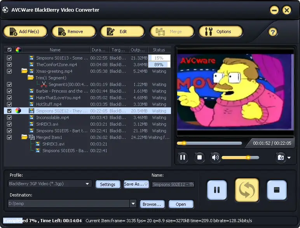Click the color wheel icon on Simpsons S02E12 row
This screenshot has height=228, width=300.
(18, 110)
